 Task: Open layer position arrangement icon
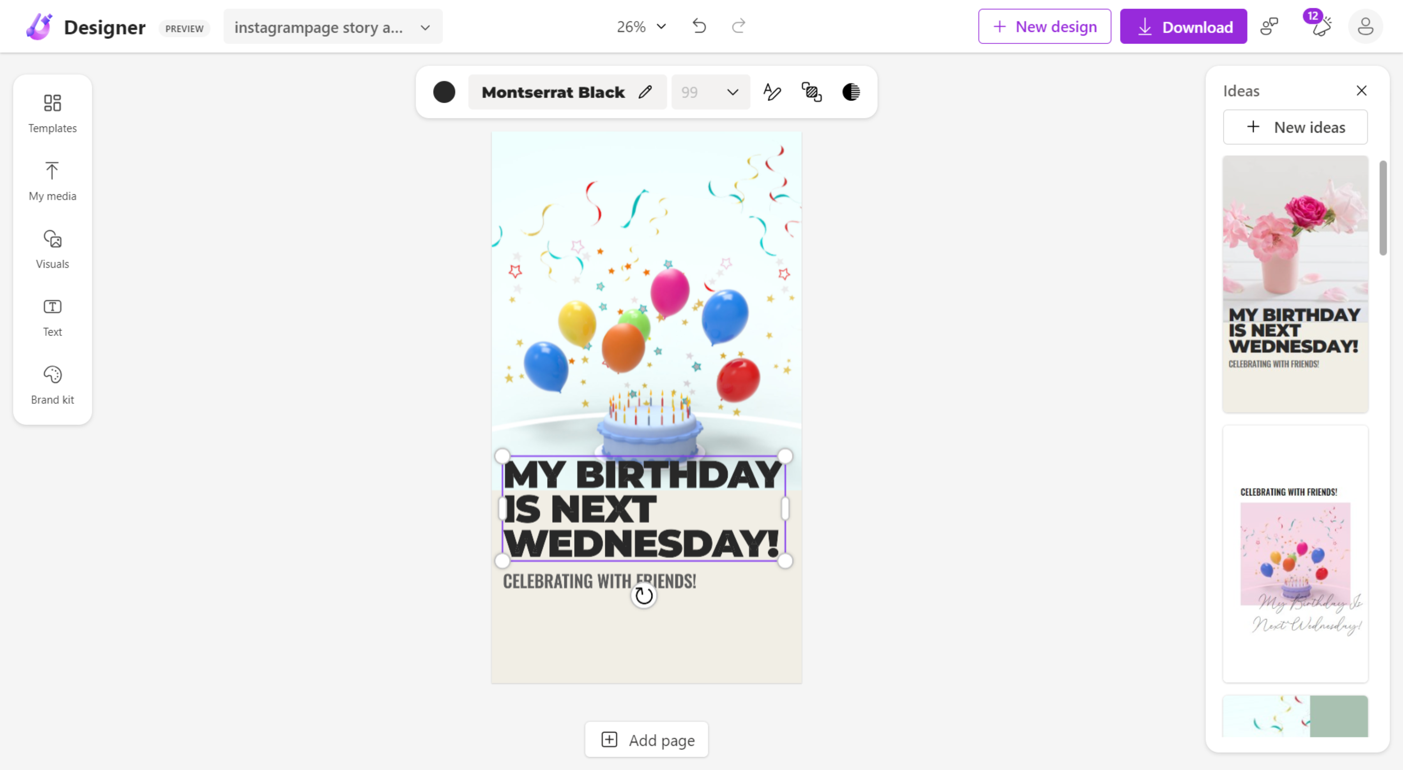pos(811,92)
